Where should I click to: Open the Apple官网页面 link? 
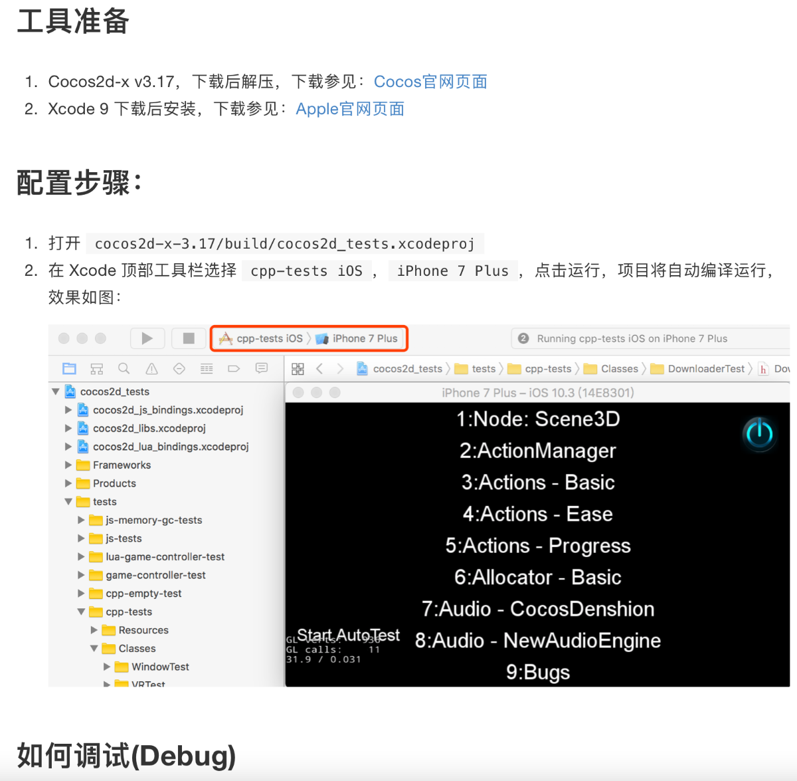pos(350,109)
